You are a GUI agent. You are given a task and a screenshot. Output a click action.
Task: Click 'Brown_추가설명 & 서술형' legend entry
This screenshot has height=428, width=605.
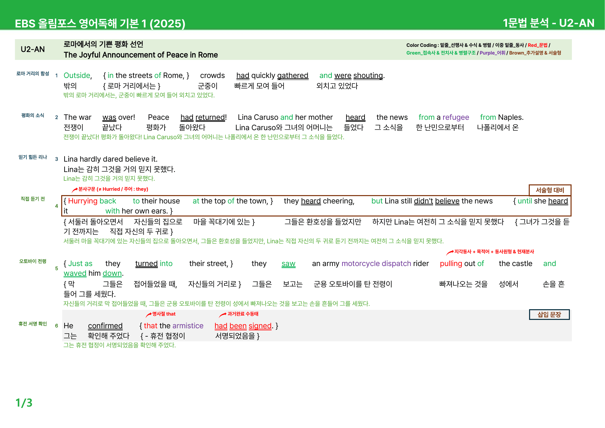point(535,53)
